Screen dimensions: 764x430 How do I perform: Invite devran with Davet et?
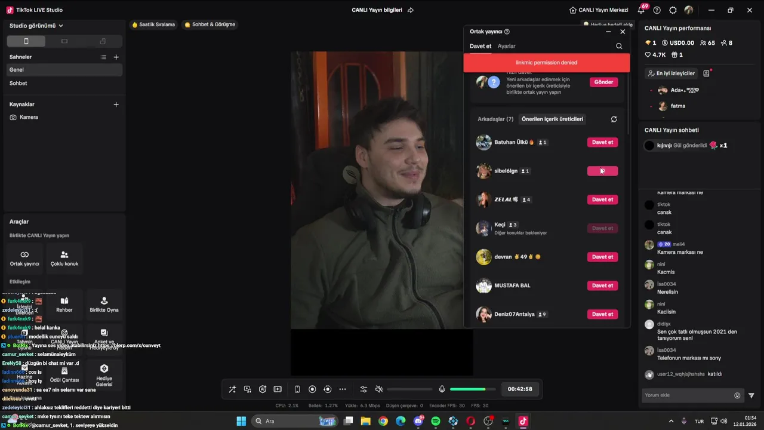602,257
